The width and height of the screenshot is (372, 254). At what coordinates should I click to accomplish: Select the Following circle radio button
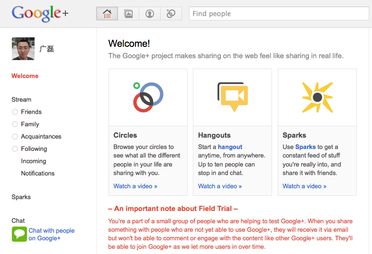[15, 149]
